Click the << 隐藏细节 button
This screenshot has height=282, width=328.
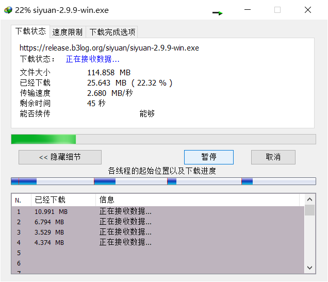[60, 157]
